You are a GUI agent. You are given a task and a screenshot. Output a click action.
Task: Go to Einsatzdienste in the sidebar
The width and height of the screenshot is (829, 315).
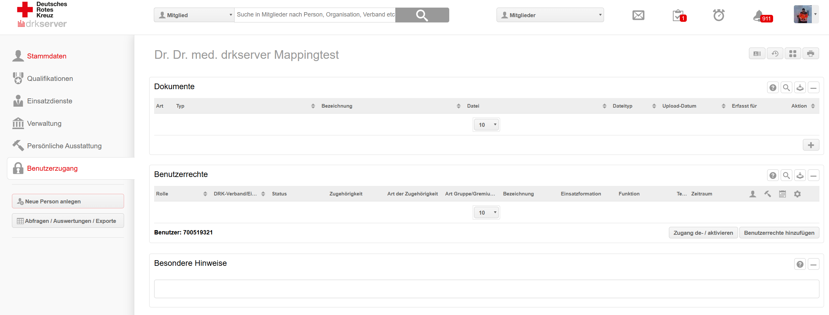pos(50,101)
